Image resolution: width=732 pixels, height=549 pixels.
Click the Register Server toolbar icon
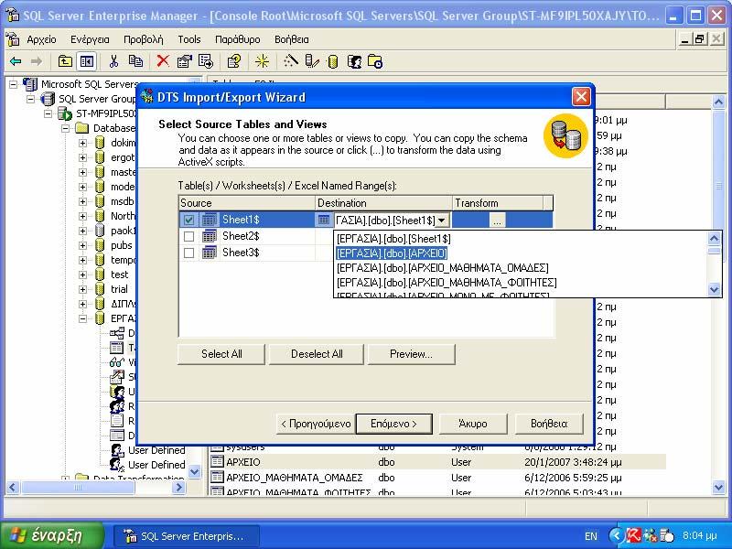(311, 61)
